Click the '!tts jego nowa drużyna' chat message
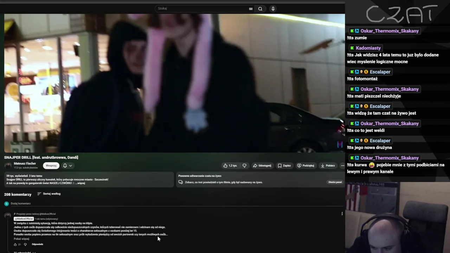 [369, 148]
